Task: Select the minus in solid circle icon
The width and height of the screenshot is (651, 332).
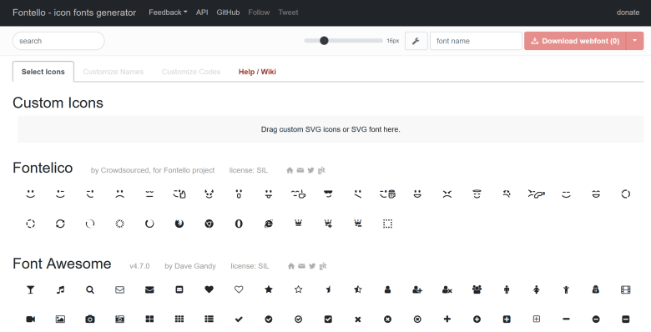Action: [x=596, y=319]
